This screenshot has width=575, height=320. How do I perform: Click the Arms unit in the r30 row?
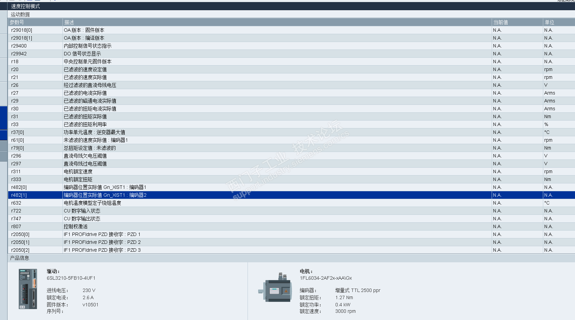[550, 109]
